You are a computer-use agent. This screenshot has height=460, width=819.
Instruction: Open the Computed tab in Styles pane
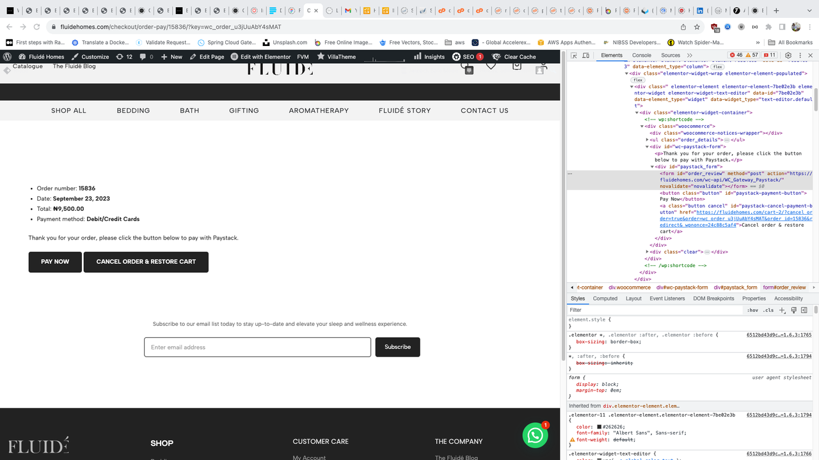click(605, 298)
